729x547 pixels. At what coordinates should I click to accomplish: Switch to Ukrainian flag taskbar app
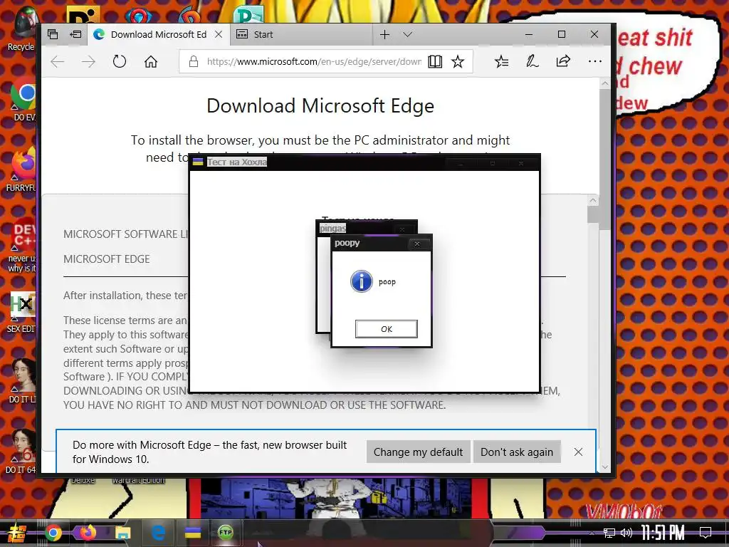(x=192, y=533)
